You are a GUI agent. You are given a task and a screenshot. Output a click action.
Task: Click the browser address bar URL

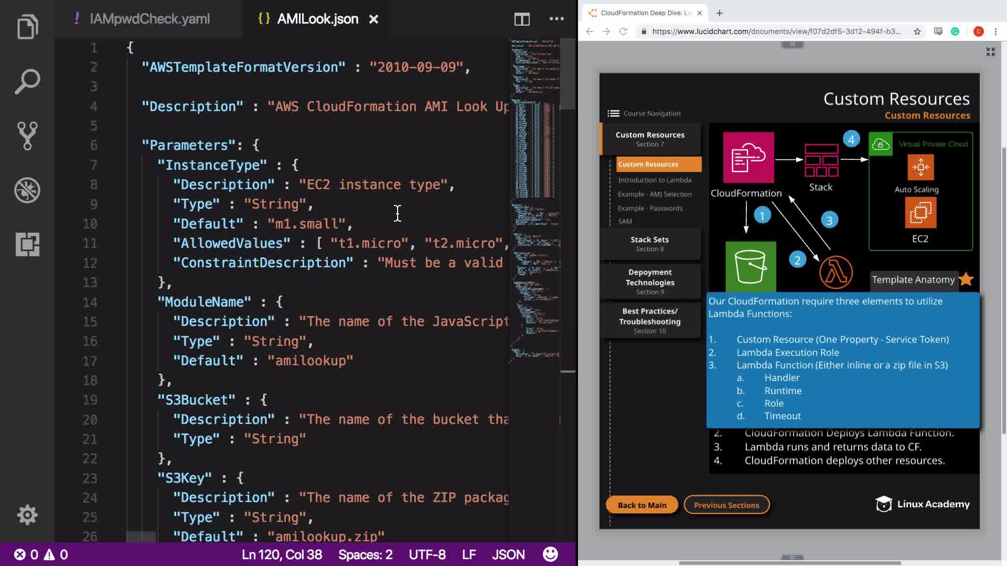point(775,31)
